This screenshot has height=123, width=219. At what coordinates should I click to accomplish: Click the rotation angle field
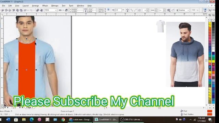pyautogui.click(x=118, y=10)
